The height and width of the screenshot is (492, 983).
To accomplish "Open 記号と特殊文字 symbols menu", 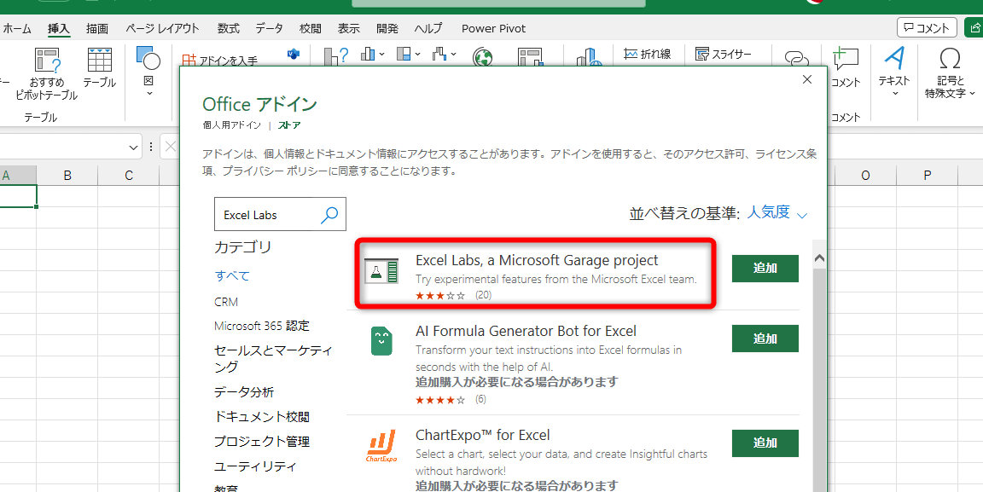I will [x=950, y=72].
